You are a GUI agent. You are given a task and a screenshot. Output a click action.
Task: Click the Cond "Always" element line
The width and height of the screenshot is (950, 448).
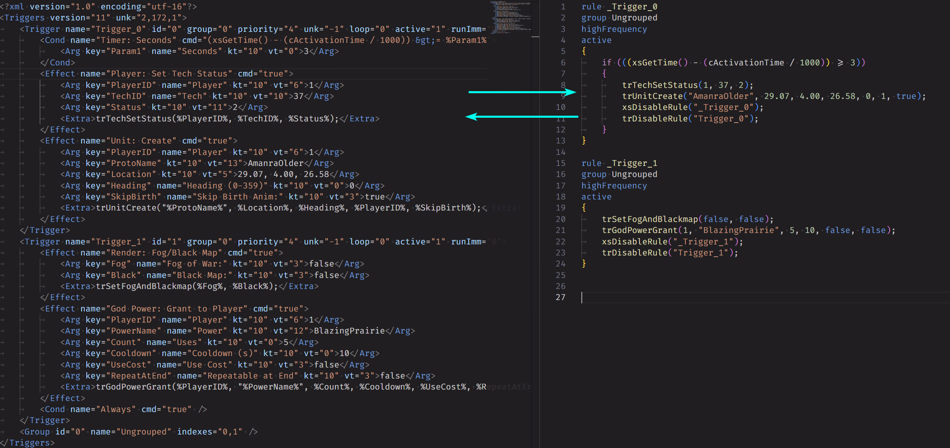[123, 409]
